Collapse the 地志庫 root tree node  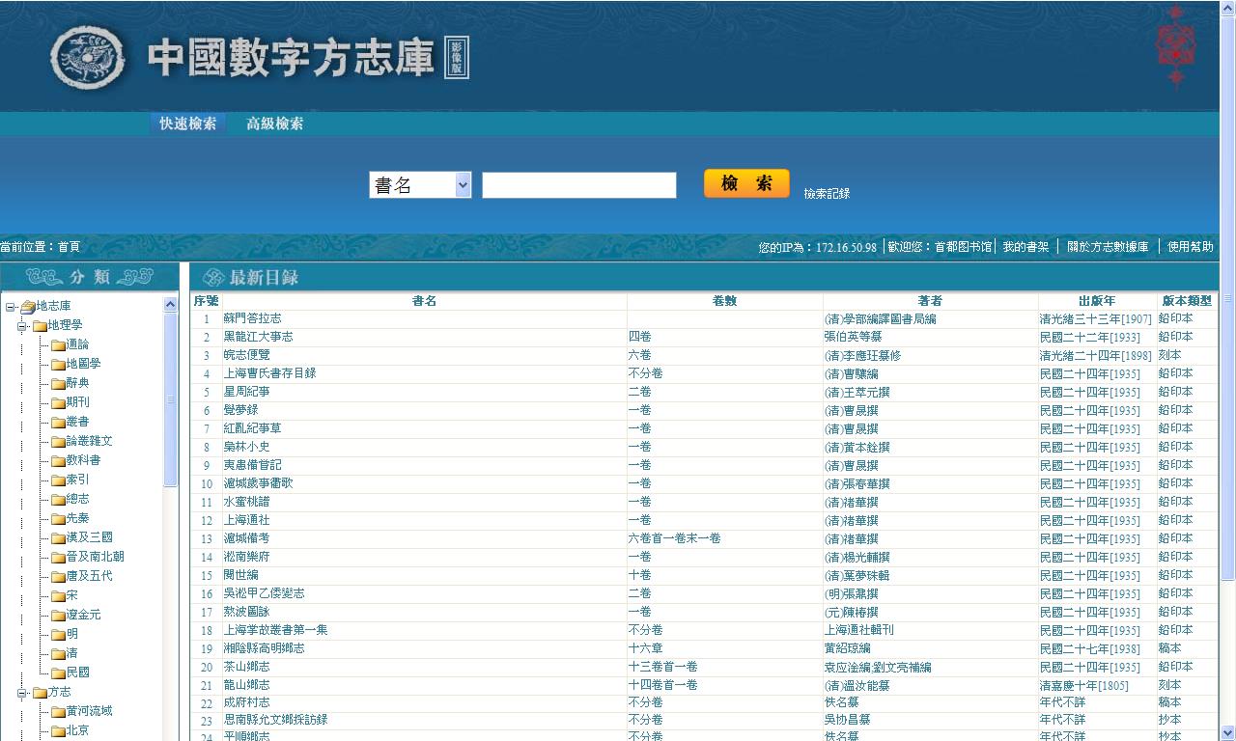tap(10, 307)
